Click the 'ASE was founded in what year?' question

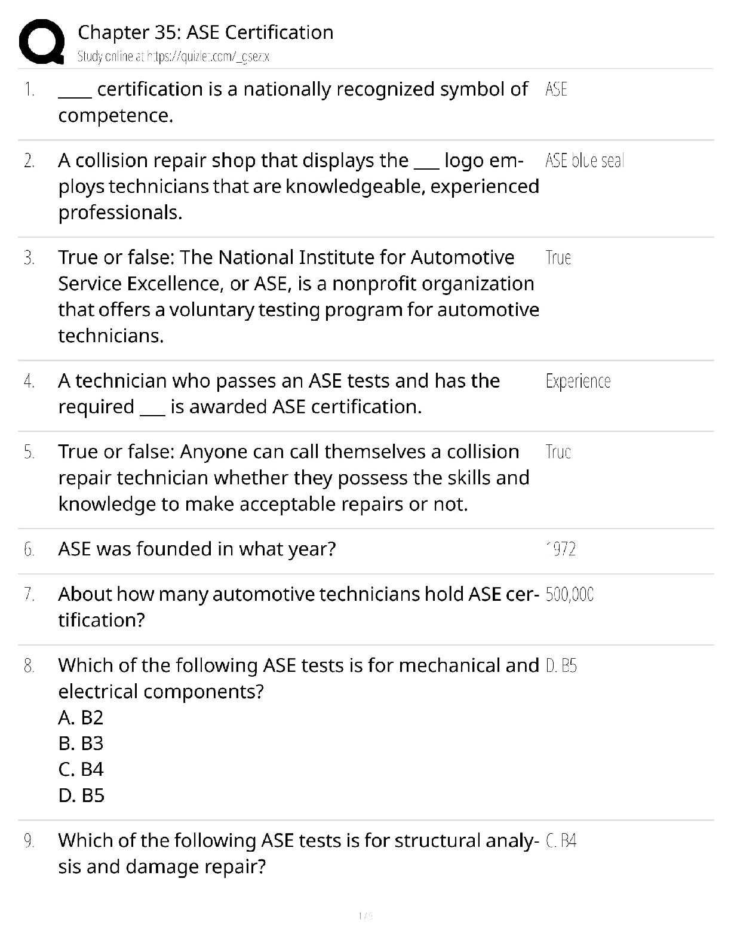coord(196,549)
